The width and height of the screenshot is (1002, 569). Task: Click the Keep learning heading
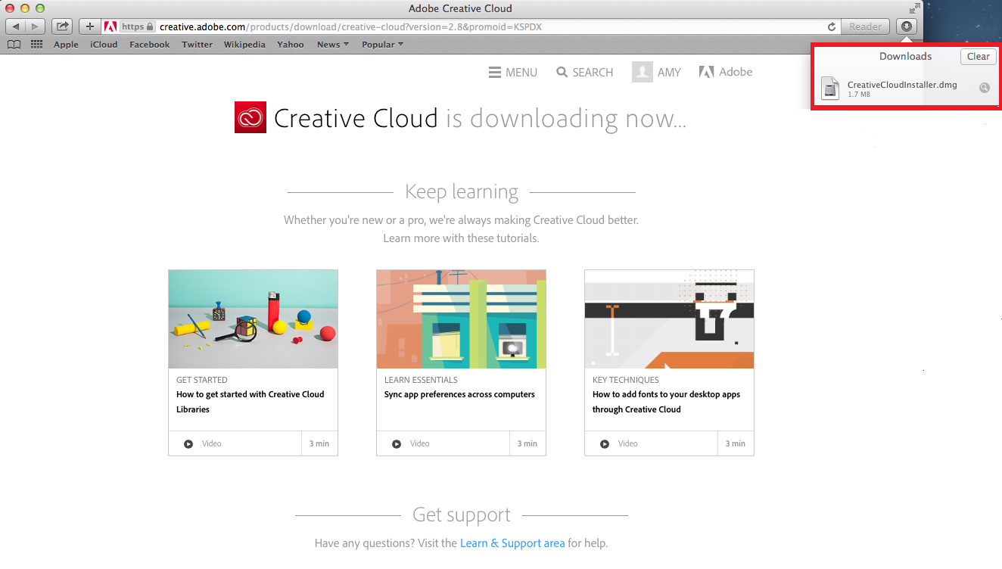tap(462, 191)
